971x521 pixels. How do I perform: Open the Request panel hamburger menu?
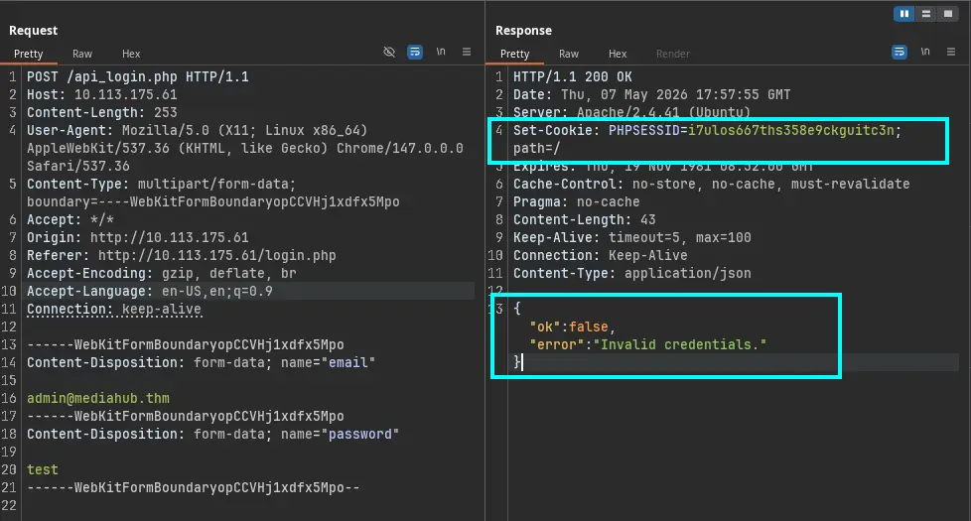click(x=467, y=52)
